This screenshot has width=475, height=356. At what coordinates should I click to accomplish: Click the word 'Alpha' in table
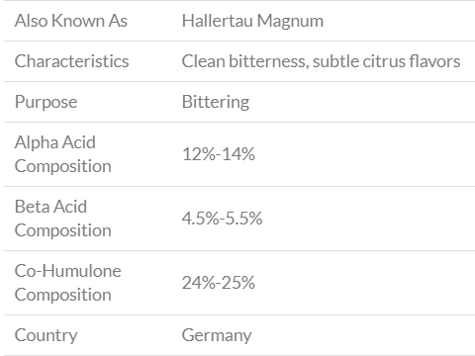click(37, 143)
